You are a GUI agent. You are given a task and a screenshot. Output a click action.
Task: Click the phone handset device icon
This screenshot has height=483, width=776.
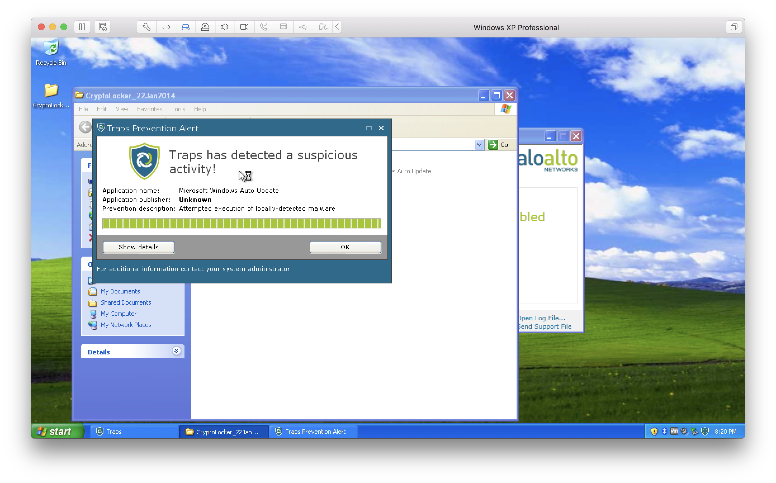[264, 27]
